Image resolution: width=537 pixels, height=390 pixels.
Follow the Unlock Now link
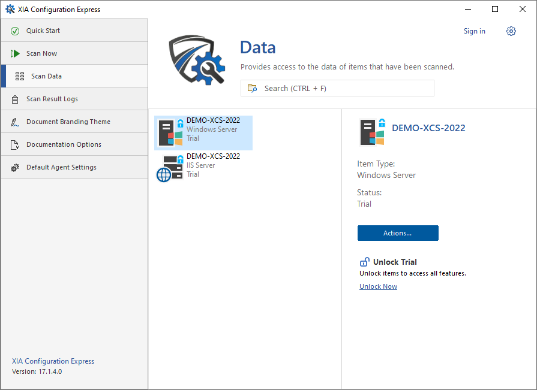pos(378,286)
